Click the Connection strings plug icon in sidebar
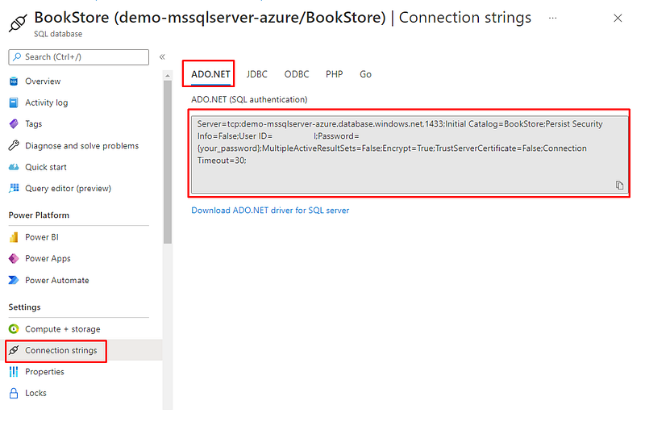Viewport: 645px width, 430px height. pos(14,350)
